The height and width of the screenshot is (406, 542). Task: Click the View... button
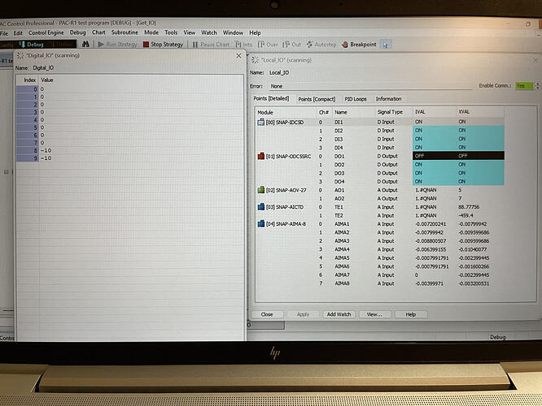[374, 314]
